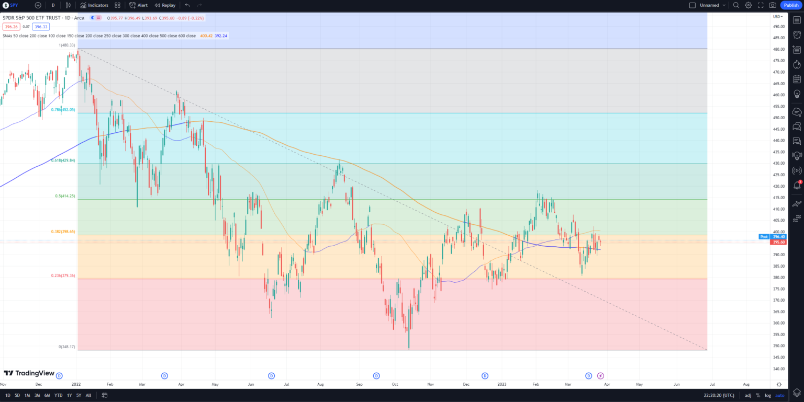Image resolution: width=804 pixels, height=402 pixels.
Task: Open the Indicators panel
Action: (x=94, y=5)
